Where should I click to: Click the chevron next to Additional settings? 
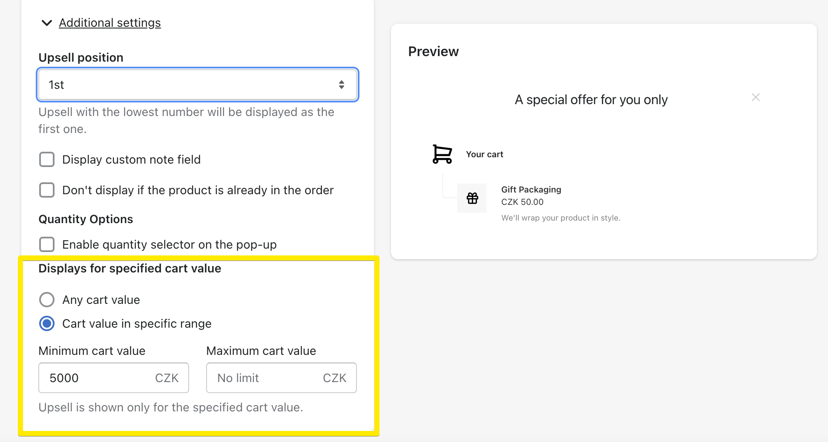click(47, 23)
